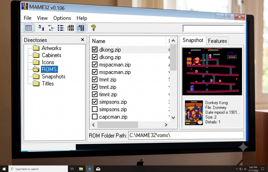
Task: Click the open ROMS folder icon
Action: click(36, 69)
